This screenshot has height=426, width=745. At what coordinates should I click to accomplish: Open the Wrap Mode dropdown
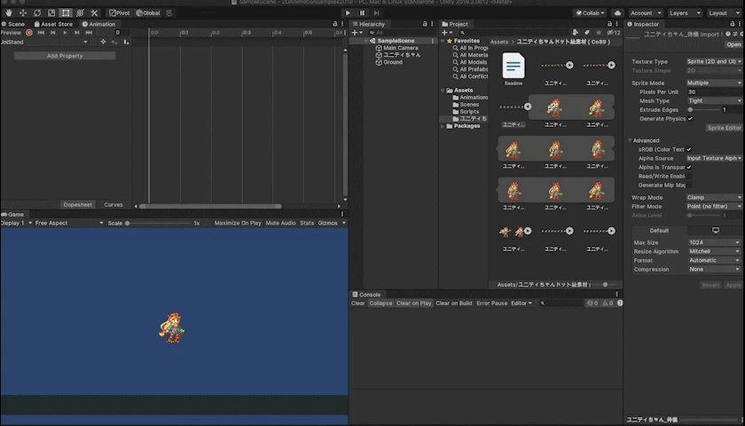point(714,197)
